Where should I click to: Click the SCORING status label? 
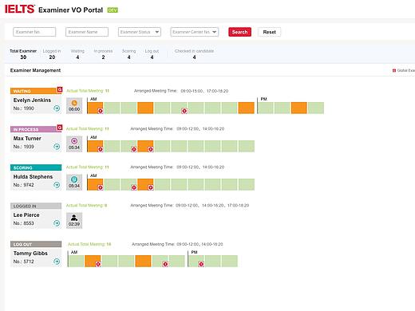pyautogui.click(x=23, y=167)
